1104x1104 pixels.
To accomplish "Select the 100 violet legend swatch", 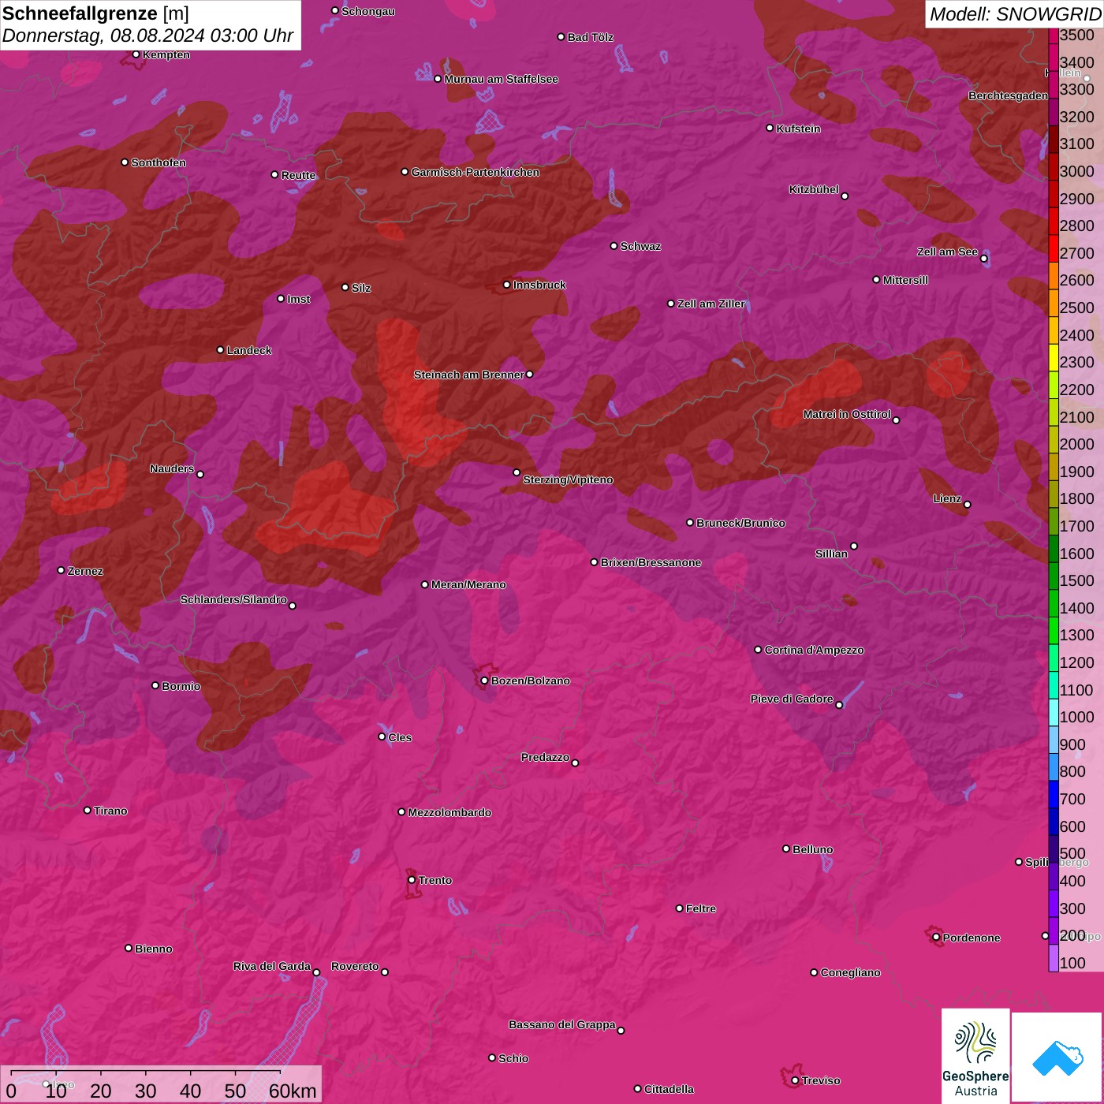I will pyautogui.click(x=1053, y=958).
